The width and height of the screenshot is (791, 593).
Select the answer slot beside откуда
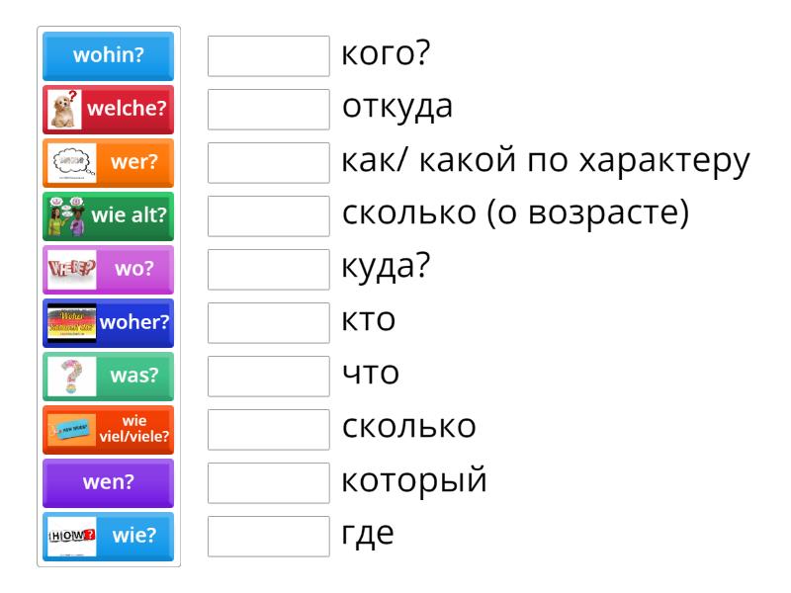click(x=269, y=110)
